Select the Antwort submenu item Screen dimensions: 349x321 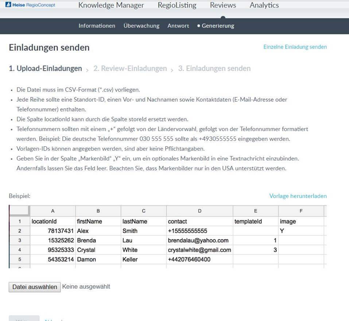coord(178,26)
